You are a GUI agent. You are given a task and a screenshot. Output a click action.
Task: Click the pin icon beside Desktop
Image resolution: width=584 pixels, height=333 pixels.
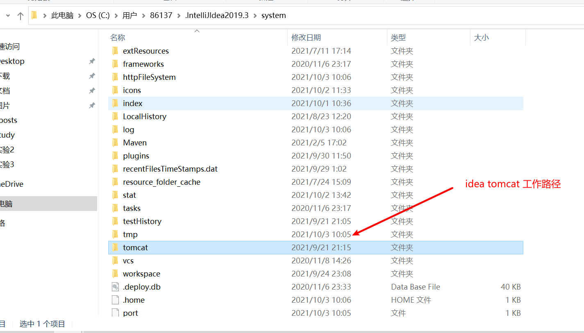click(x=92, y=61)
